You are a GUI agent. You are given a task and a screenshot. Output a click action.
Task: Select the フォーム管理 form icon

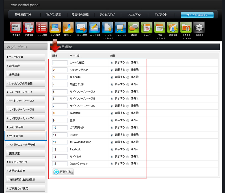point(94,27)
